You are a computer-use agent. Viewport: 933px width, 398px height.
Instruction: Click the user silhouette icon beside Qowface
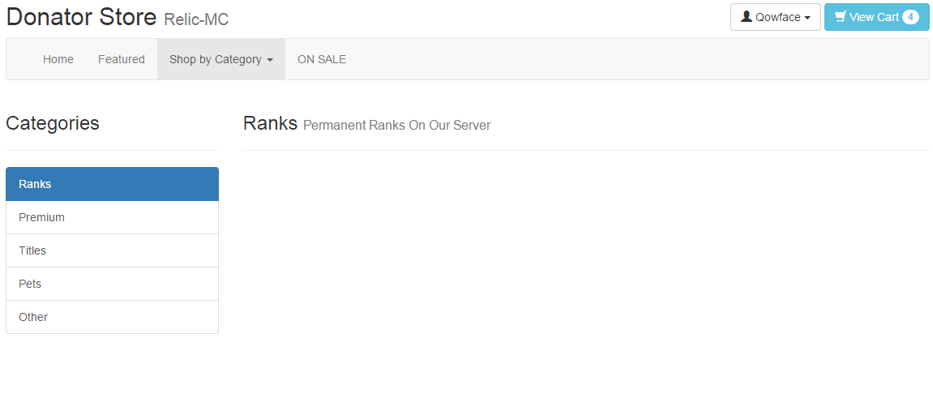747,17
